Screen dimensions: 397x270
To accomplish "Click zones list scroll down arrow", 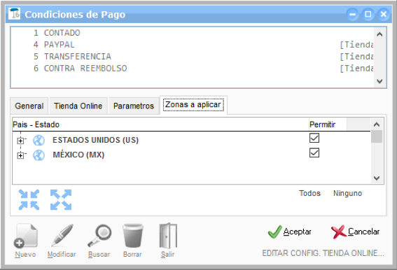I will click(377, 178).
